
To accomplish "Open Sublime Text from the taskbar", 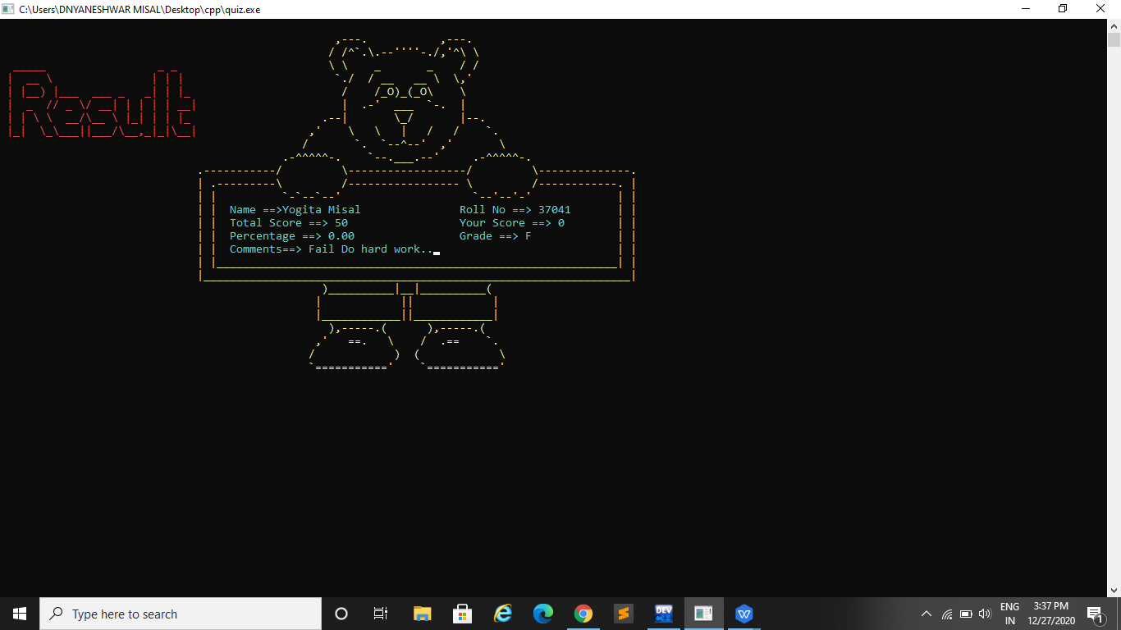I will pyautogui.click(x=623, y=614).
